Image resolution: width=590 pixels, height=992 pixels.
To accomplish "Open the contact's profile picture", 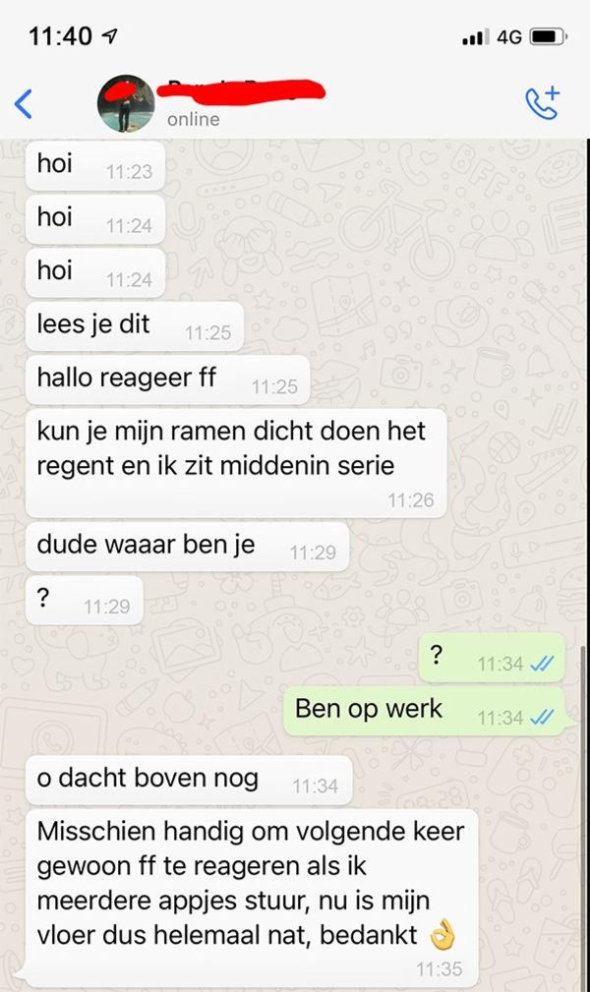I will tap(125, 104).
